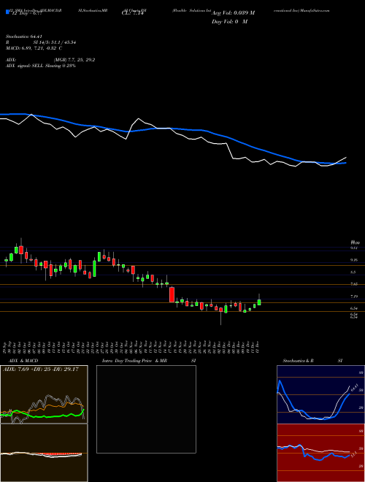Click the 'MACD: 6.89, 7.21, -0.32 C' line
This screenshot has width=365, height=482.
click(34, 48)
